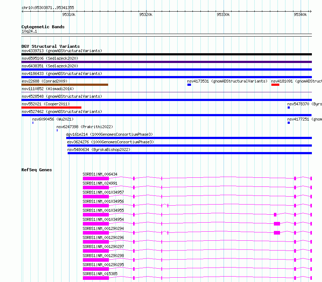Click wide right-side exon in SORBS1|NM_001034954
322x282 pixels.
pyautogui.click(x=277, y=224)
